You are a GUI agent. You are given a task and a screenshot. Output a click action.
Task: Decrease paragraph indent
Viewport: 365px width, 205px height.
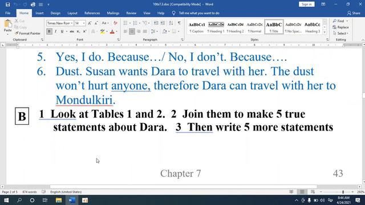pyautogui.click(x=156, y=23)
